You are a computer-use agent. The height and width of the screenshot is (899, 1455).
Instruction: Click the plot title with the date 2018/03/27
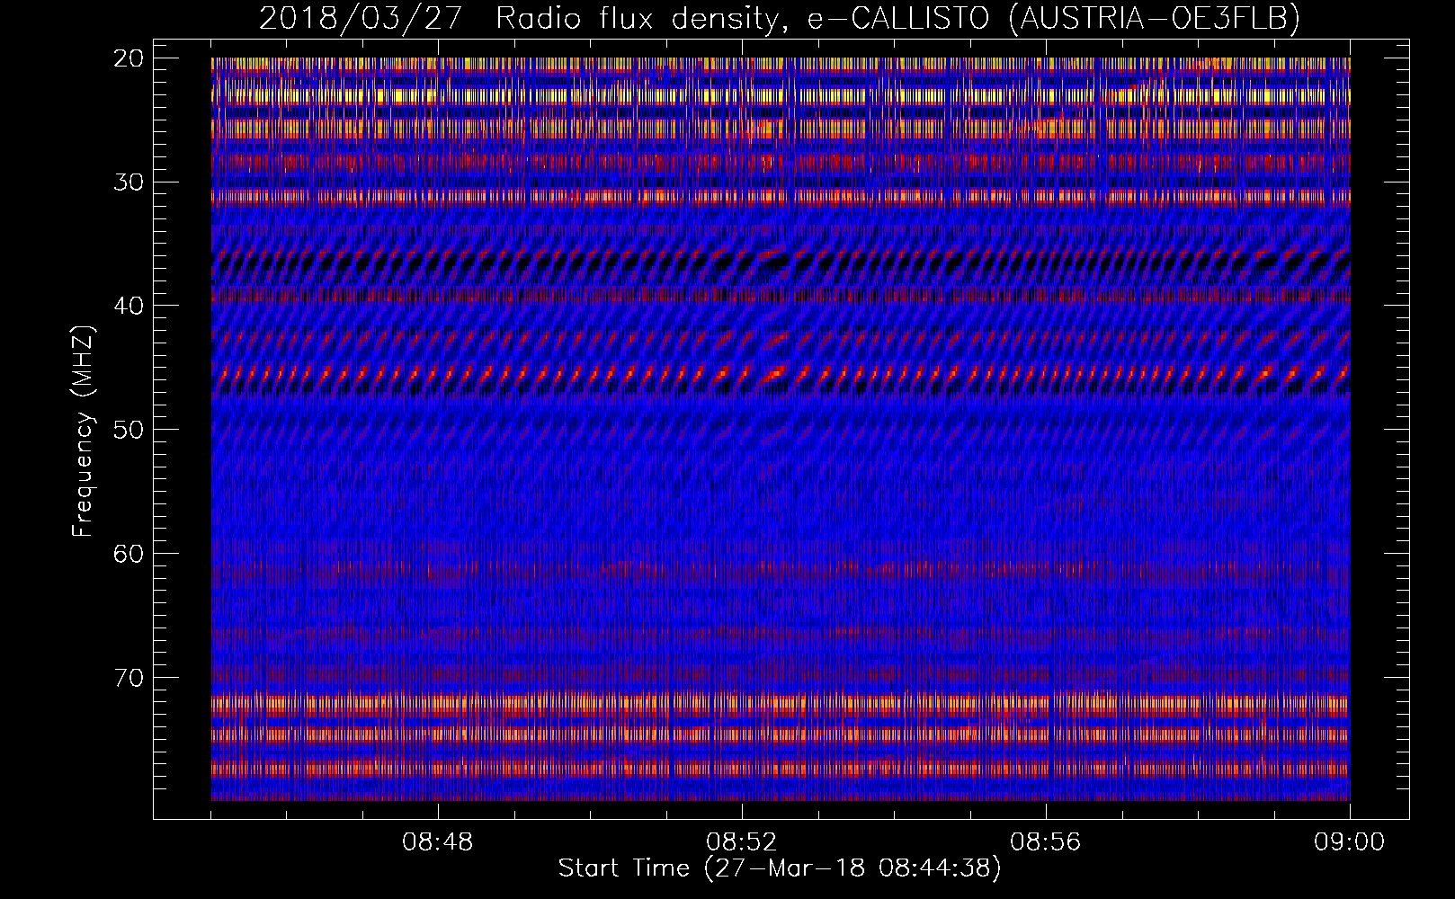click(780, 18)
